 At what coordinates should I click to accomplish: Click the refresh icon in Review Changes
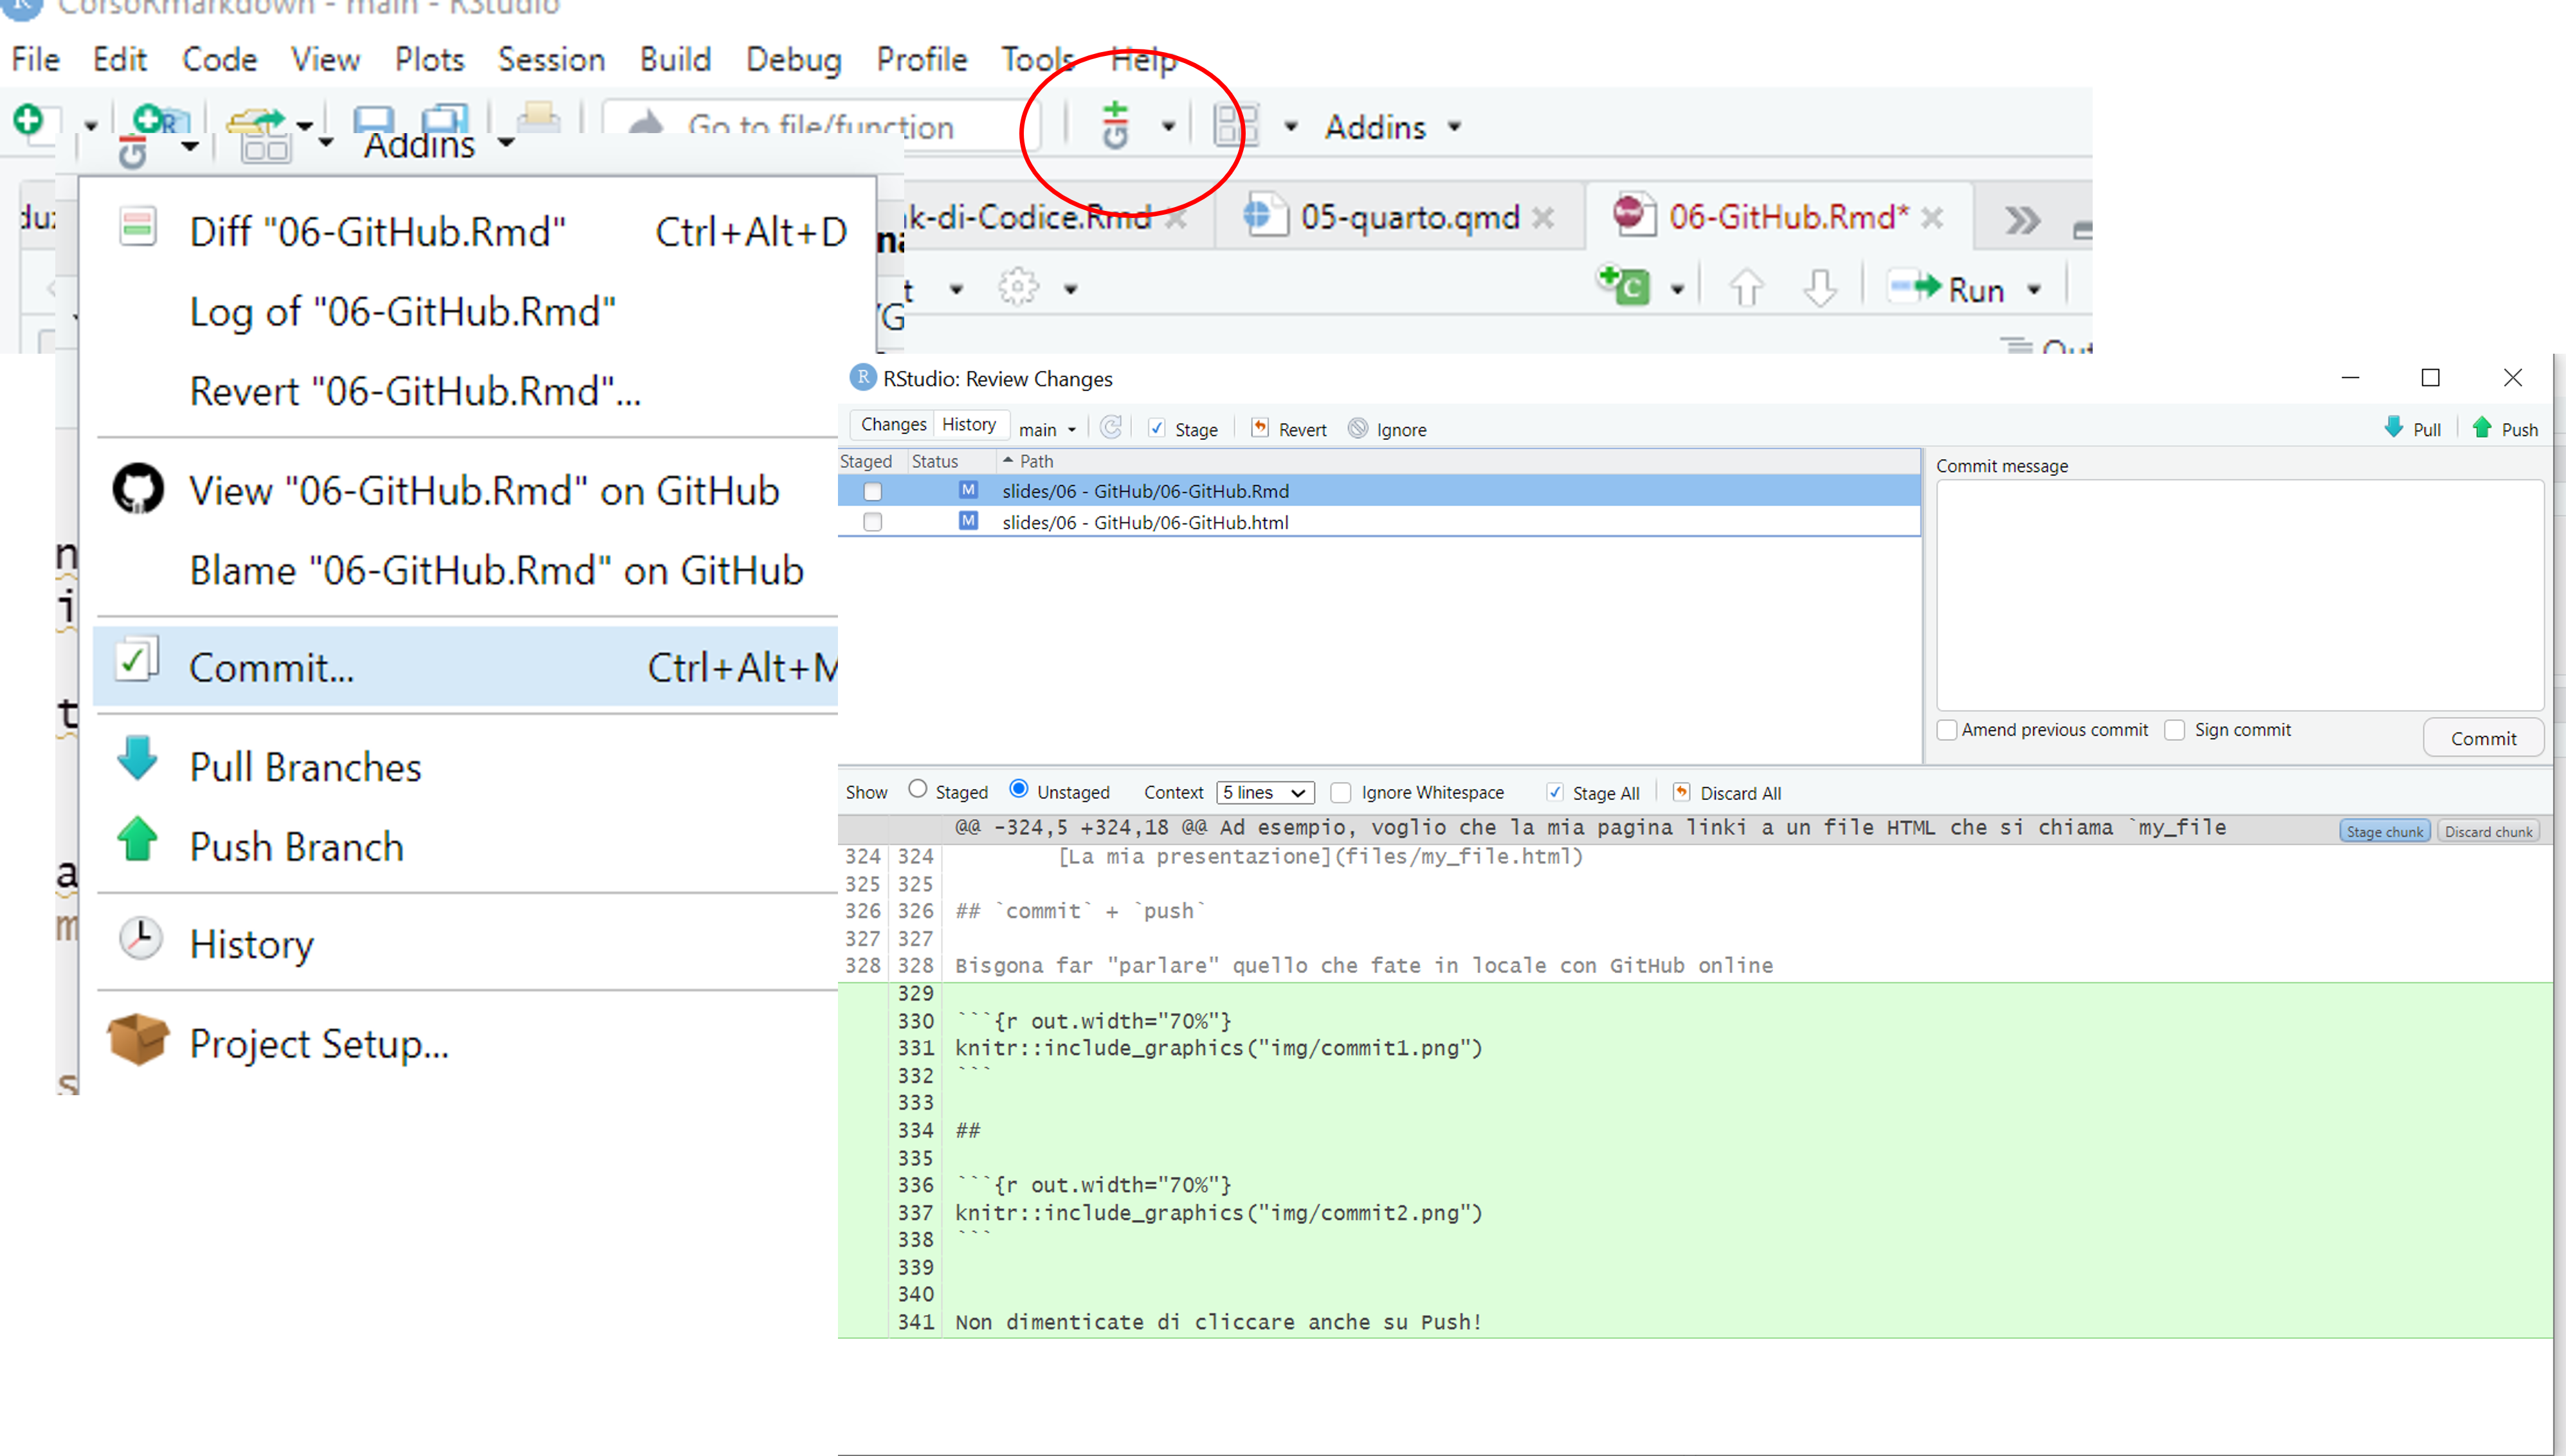tap(1111, 428)
